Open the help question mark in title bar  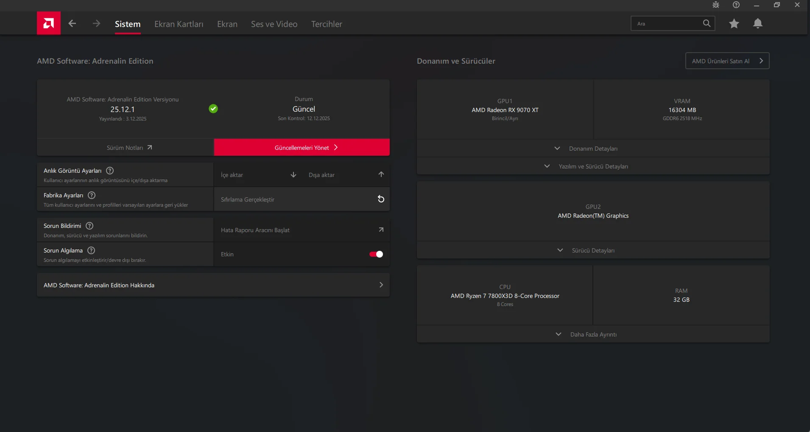[736, 5]
